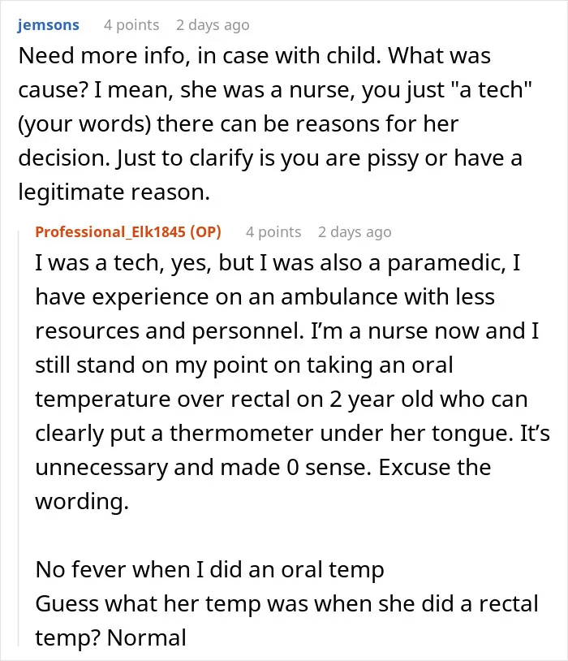Click the line "unnecessary and made 0 sense"
Viewport: 568px width, 661px height.
[263, 468]
